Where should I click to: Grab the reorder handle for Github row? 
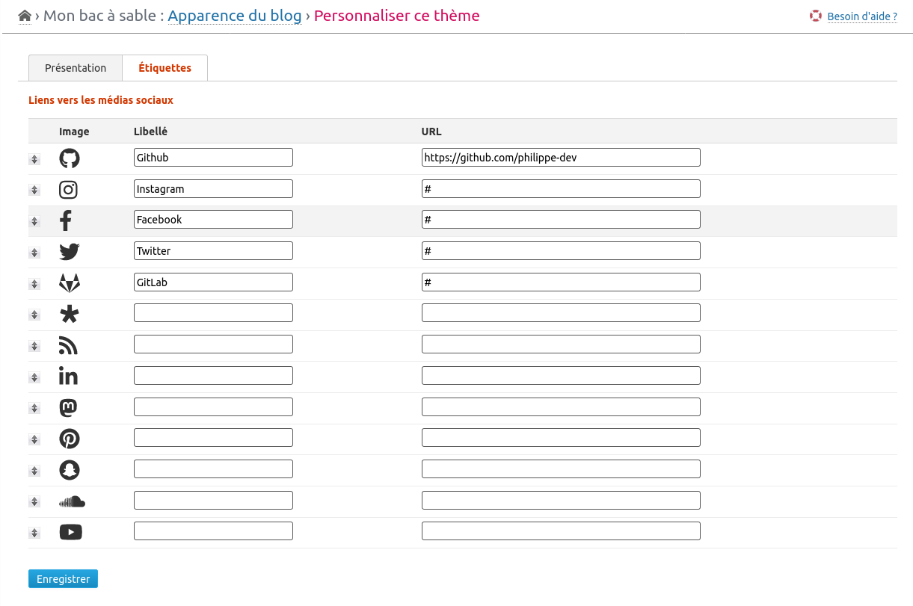pos(34,159)
